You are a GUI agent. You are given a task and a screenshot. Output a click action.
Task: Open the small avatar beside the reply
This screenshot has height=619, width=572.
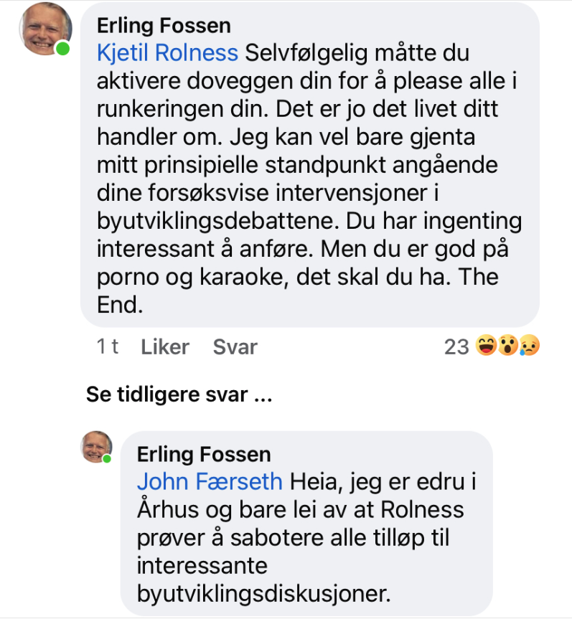pyautogui.click(x=95, y=446)
